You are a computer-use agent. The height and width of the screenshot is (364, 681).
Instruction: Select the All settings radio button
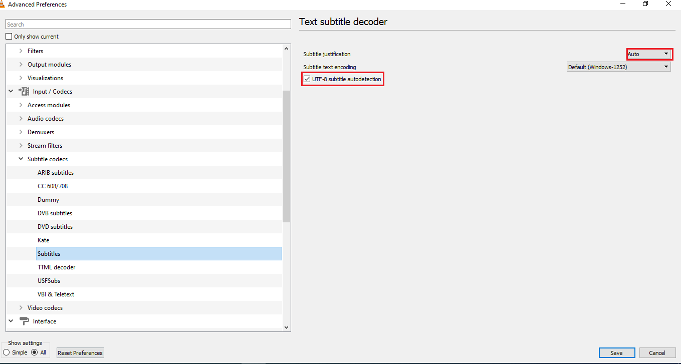(35, 352)
